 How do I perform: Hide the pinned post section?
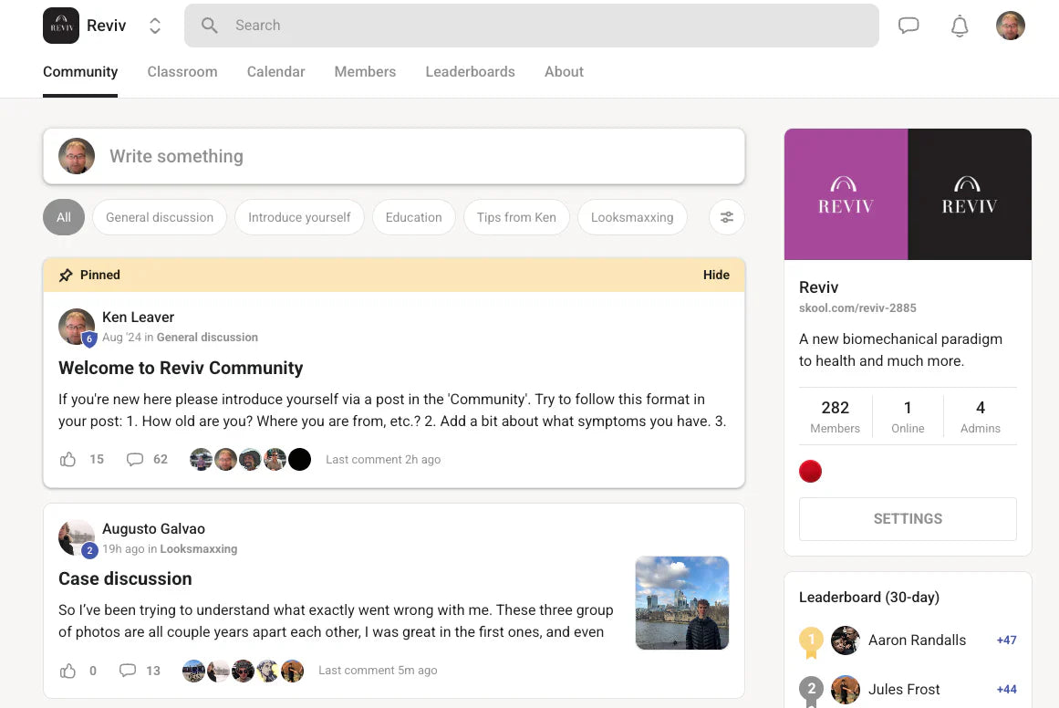(x=716, y=275)
